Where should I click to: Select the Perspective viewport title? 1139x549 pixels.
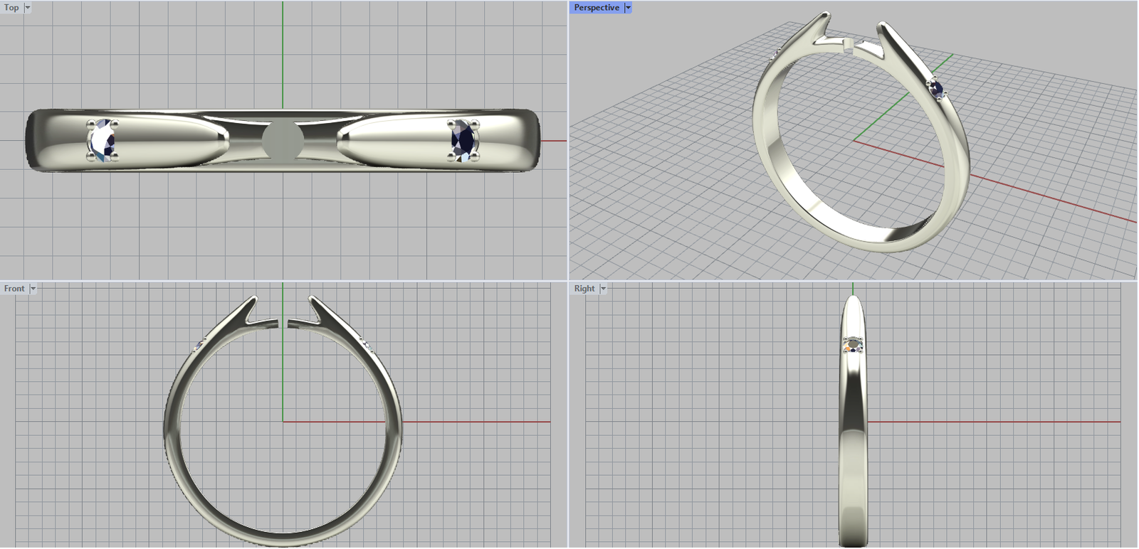point(597,8)
